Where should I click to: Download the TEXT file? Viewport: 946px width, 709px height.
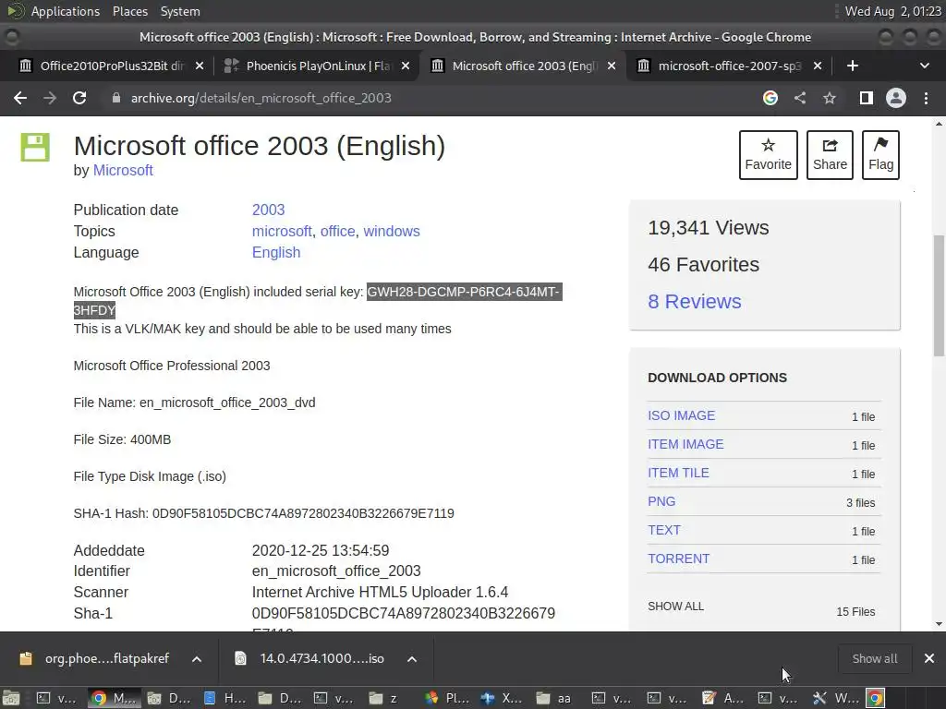pos(663,531)
